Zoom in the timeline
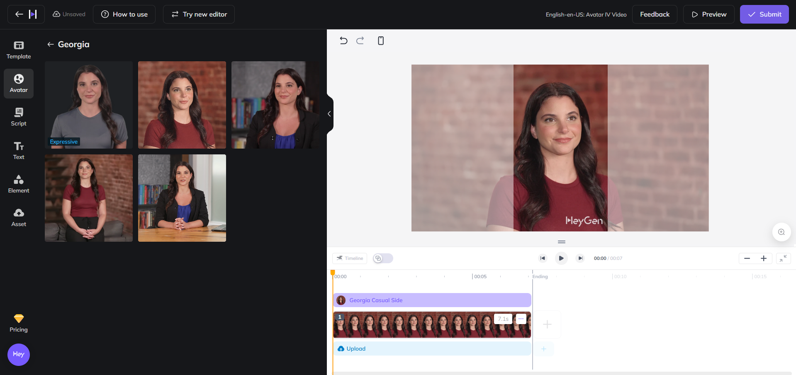Image resolution: width=796 pixels, height=375 pixels. coord(764,258)
